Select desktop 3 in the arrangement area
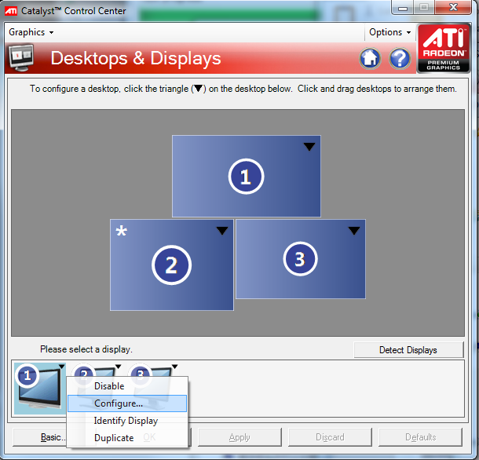479x460 pixels. 301,259
